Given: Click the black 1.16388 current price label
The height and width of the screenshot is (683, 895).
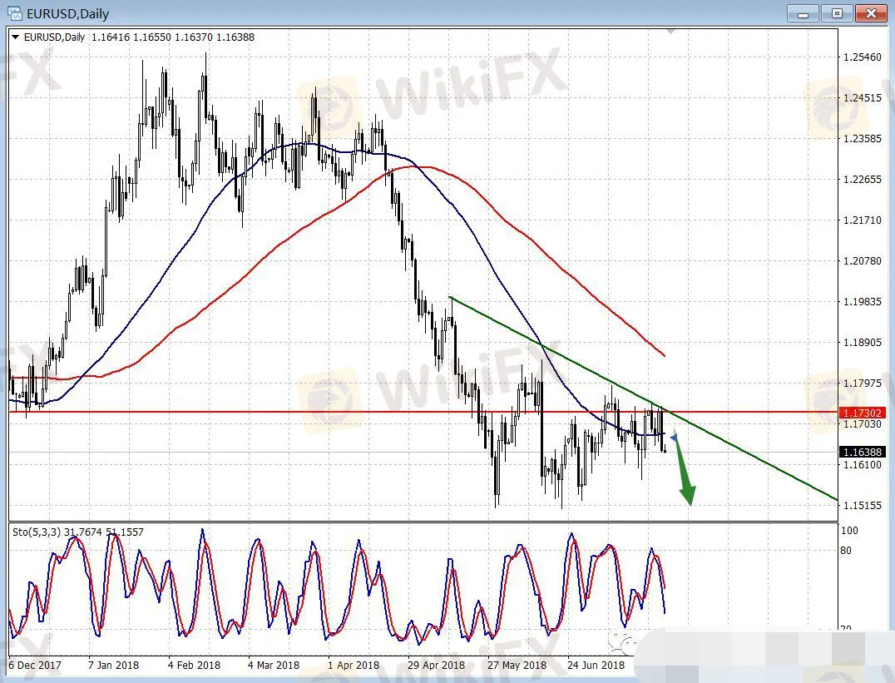Looking at the screenshot, I should click(x=861, y=453).
